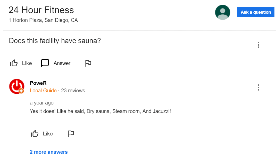Click PoweR's red power profile picture
This screenshot has width=276, height=161.
coord(16,86)
